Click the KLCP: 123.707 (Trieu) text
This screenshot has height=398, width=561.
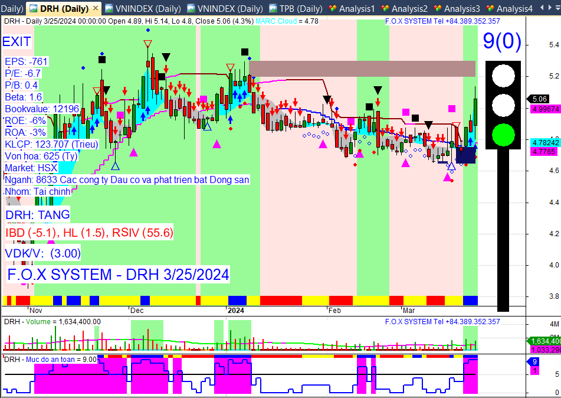(x=51, y=144)
